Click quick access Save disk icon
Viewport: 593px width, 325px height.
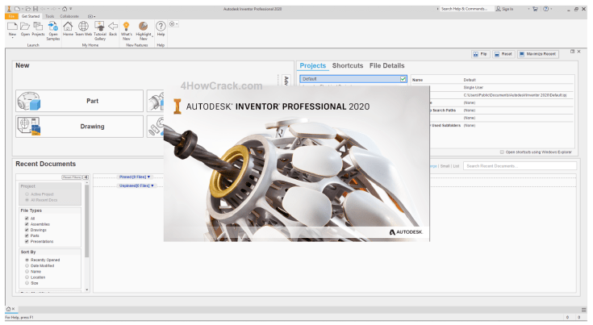[x=35, y=9]
